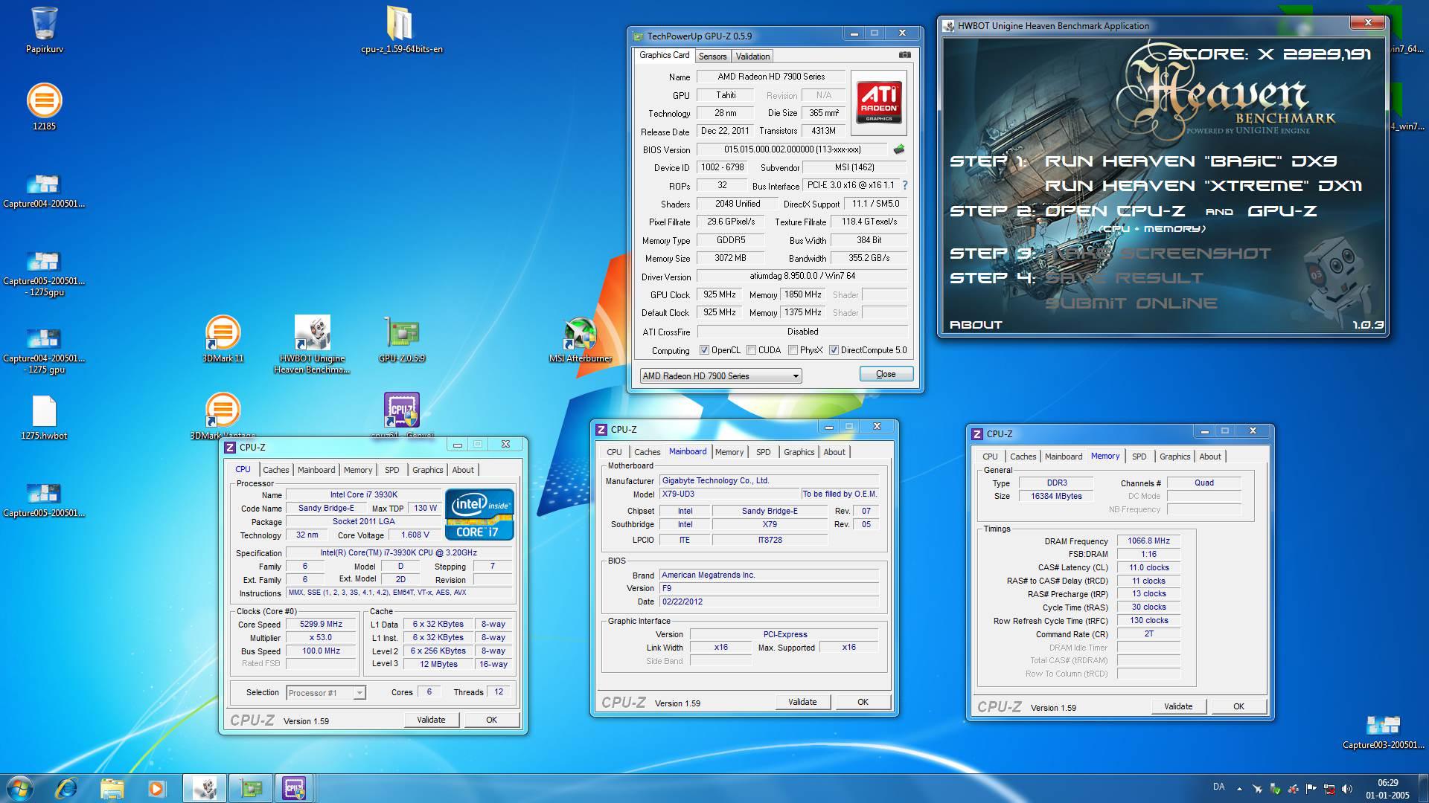Switch to GPU-Z taskbar button
Image resolution: width=1429 pixels, height=803 pixels.
[x=251, y=787]
